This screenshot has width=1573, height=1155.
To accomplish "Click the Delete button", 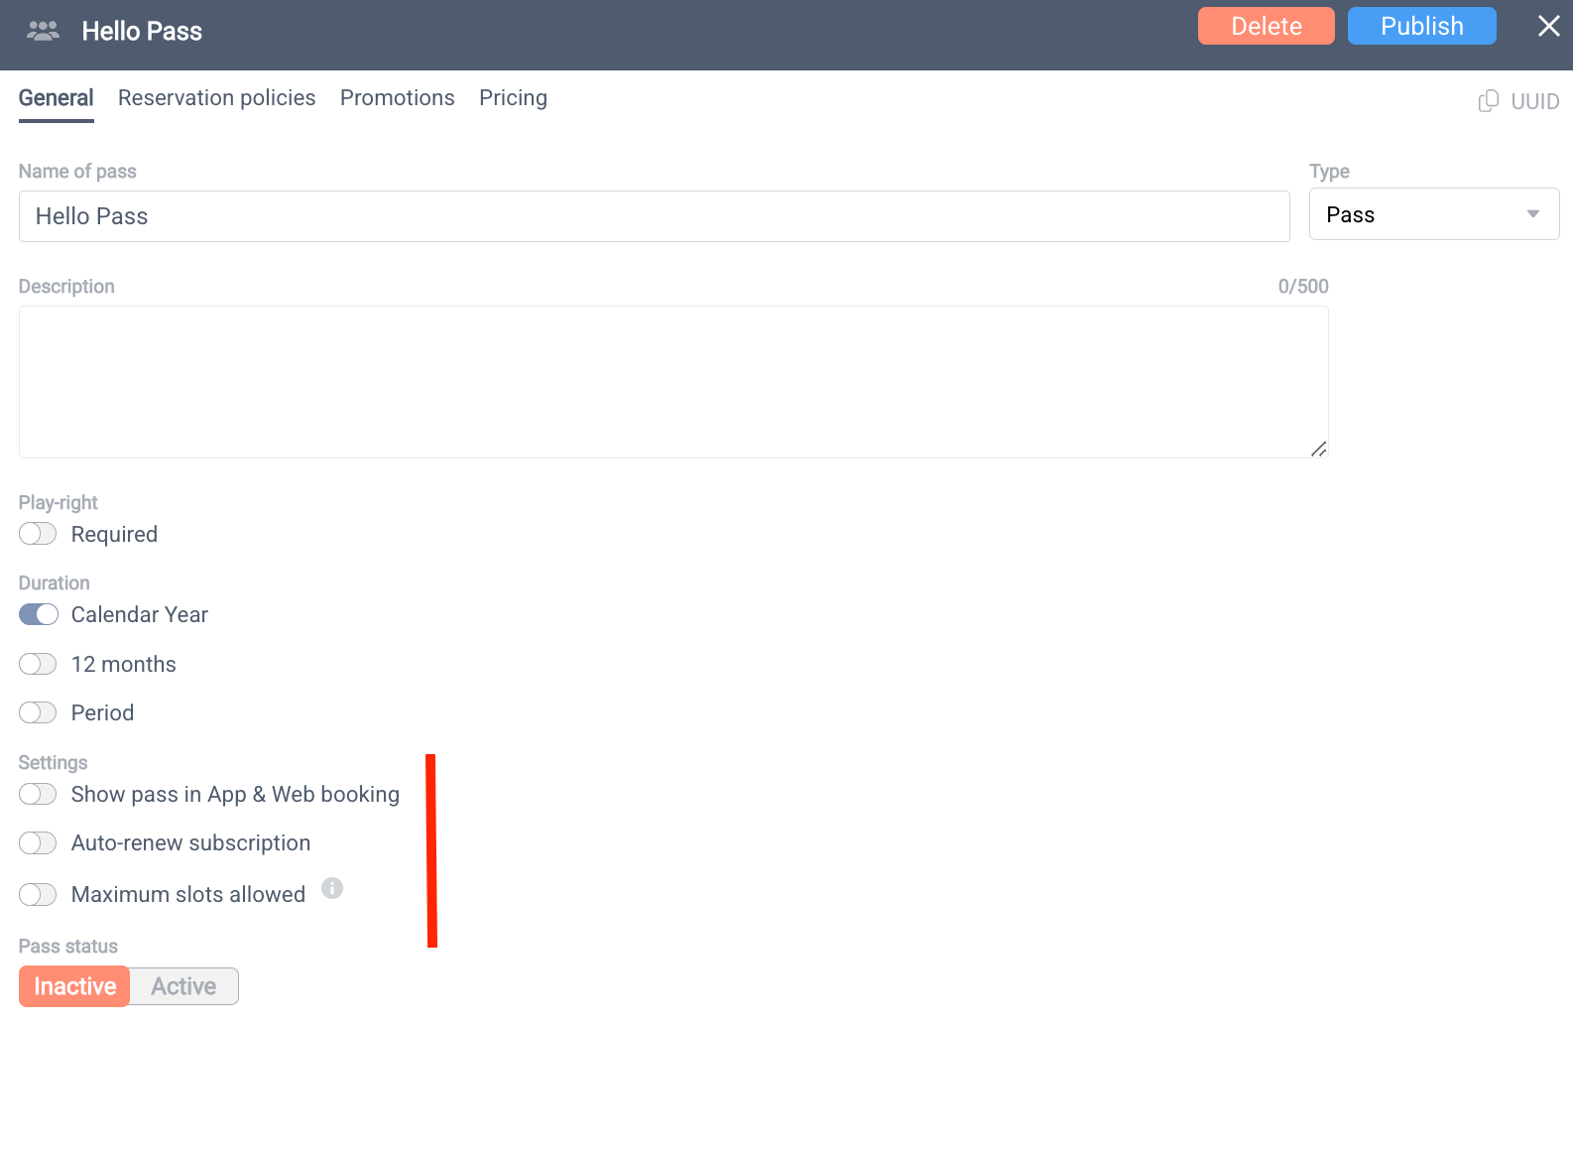I will click(x=1266, y=26).
